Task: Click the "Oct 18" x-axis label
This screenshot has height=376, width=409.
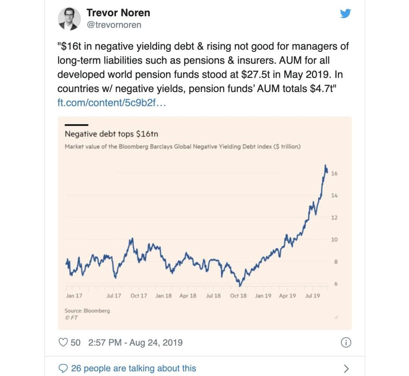Action: coord(238,296)
